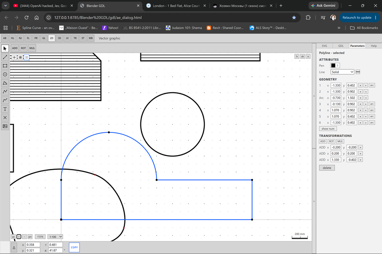Image resolution: width=382 pixels, height=254 pixels.
Task: Select the Polyline zigzag tool
Action: [x=5, y=92]
